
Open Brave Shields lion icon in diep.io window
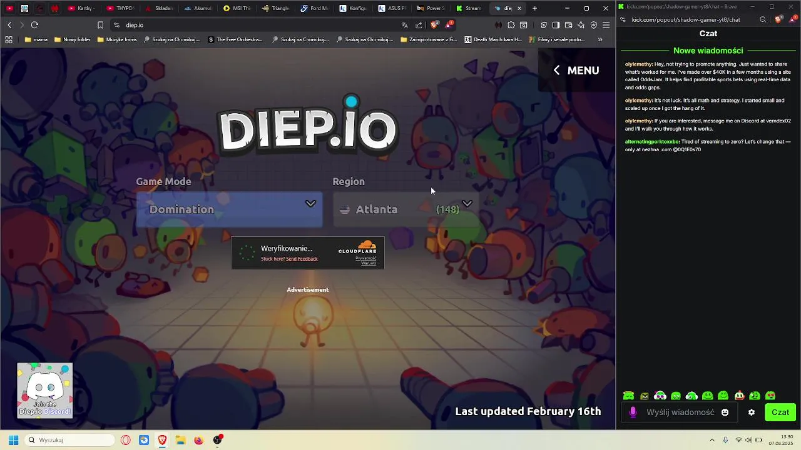point(434,25)
